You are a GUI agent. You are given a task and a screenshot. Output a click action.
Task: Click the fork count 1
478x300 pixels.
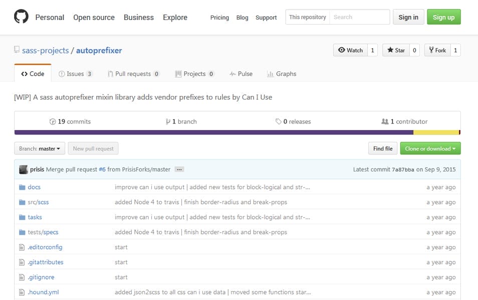click(455, 50)
